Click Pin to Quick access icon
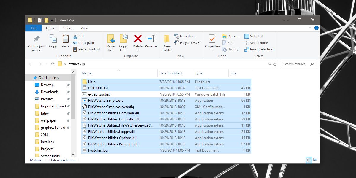 (37, 39)
